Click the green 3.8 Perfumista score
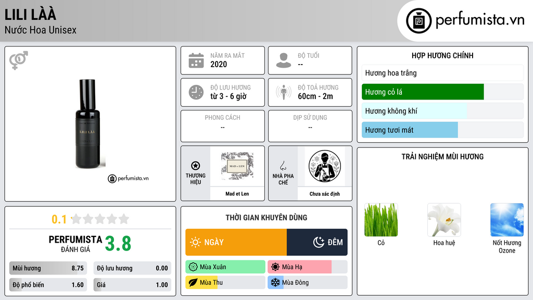Viewport: 533px width, 300px height. pyautogui.click(x=118, y=244)
